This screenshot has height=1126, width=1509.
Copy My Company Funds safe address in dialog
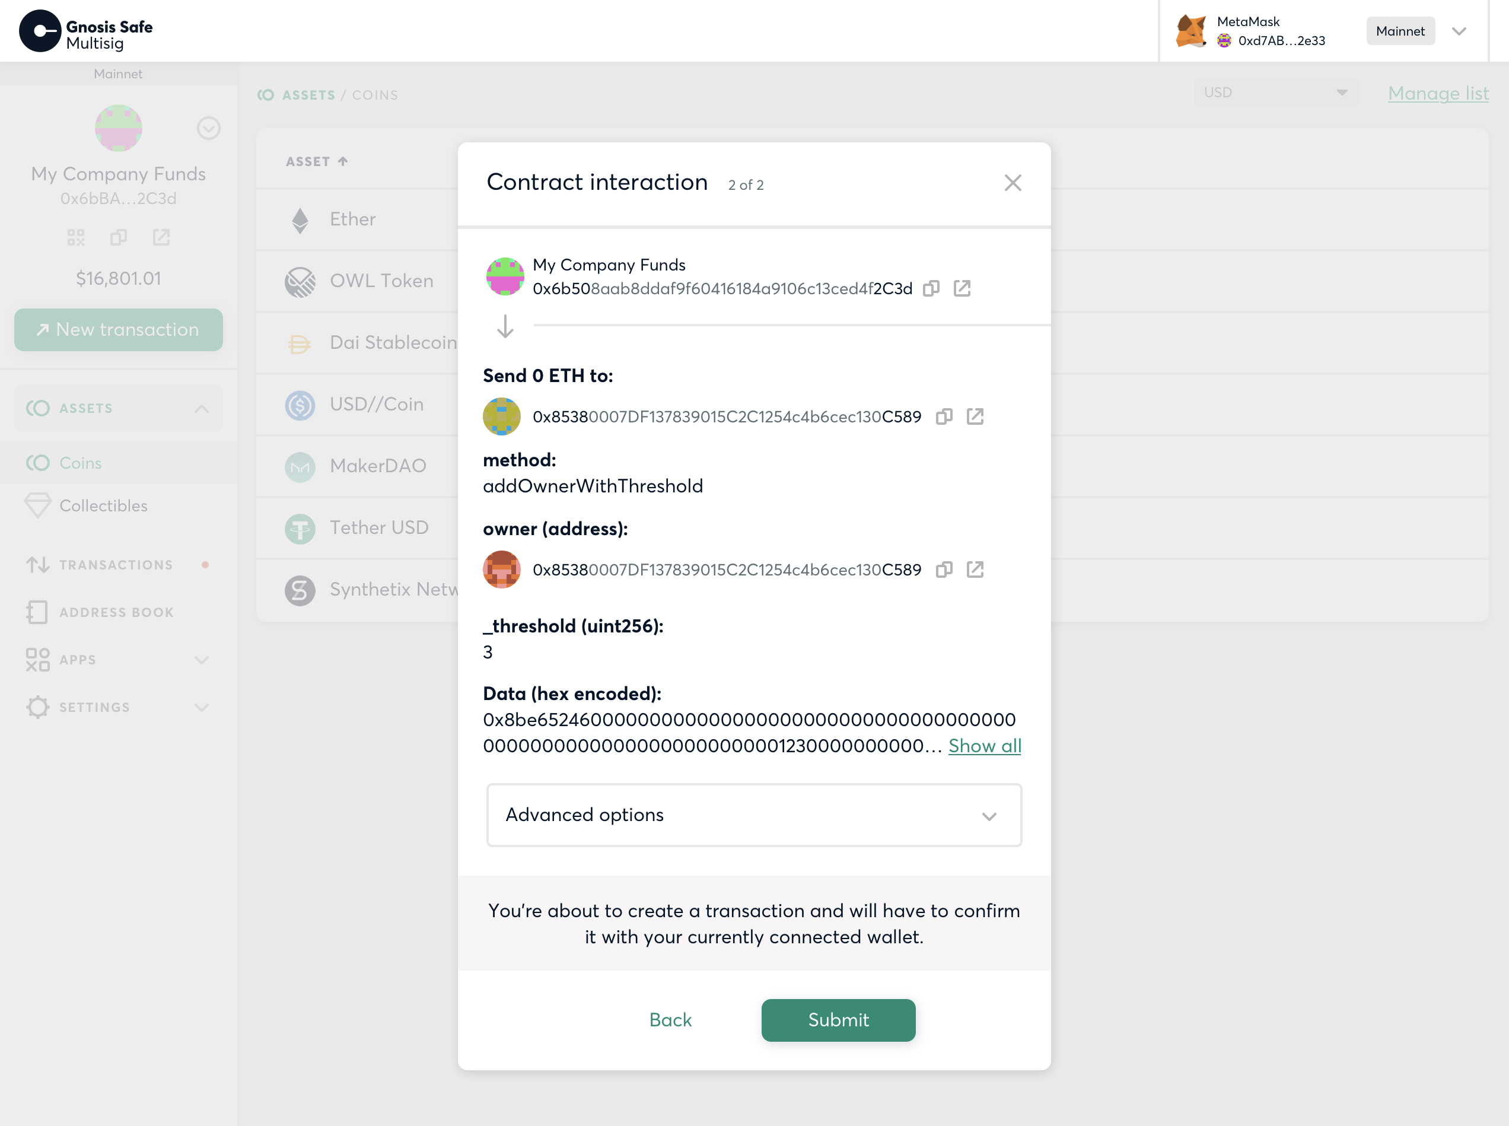tap(931, 288)
